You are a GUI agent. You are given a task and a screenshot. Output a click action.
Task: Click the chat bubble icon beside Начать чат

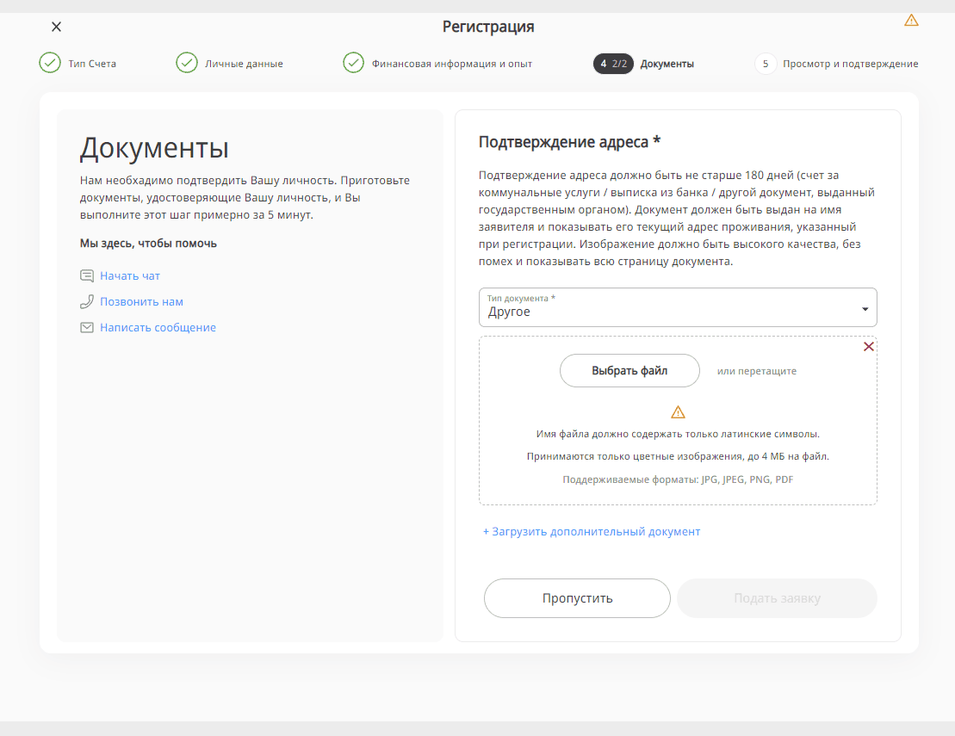click(87, 275)
